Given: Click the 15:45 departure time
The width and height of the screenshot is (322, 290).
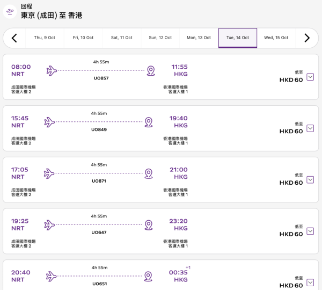Looking at the screenshot, I should (20, 118).
